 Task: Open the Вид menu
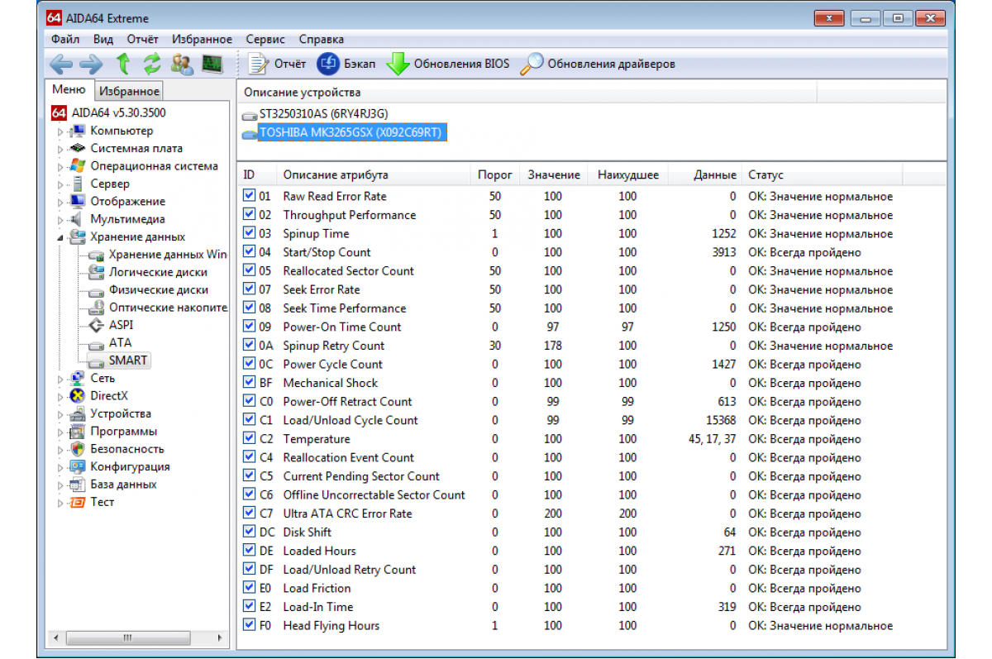pyautogui.click(x=103, y=39)
